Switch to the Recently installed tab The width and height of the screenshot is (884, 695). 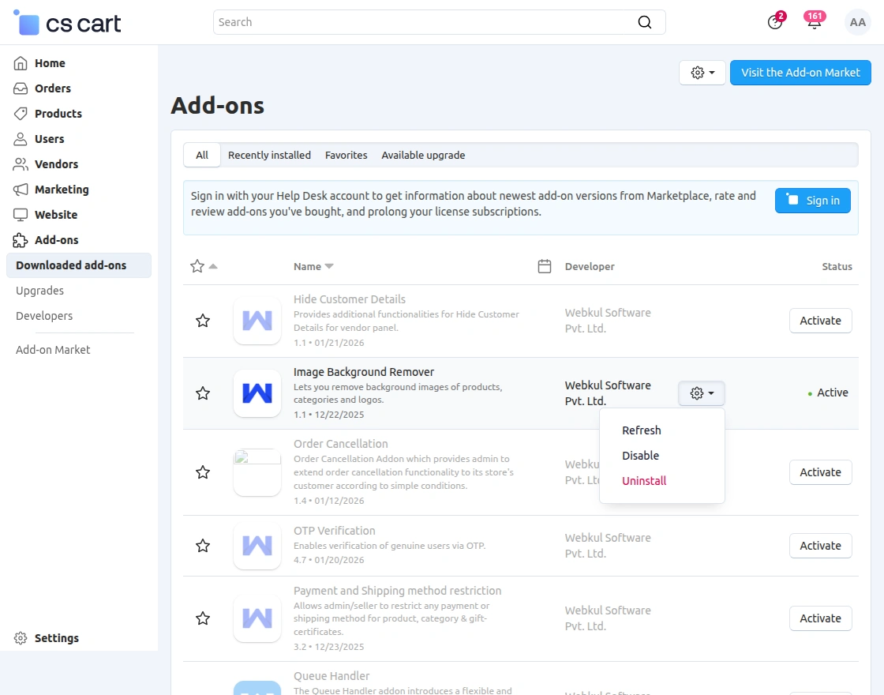tap(268, 155)
